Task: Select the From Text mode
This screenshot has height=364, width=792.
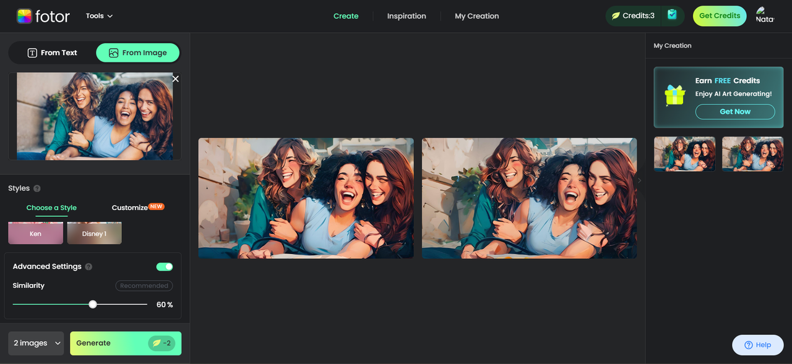Action: tap(53, 53)
